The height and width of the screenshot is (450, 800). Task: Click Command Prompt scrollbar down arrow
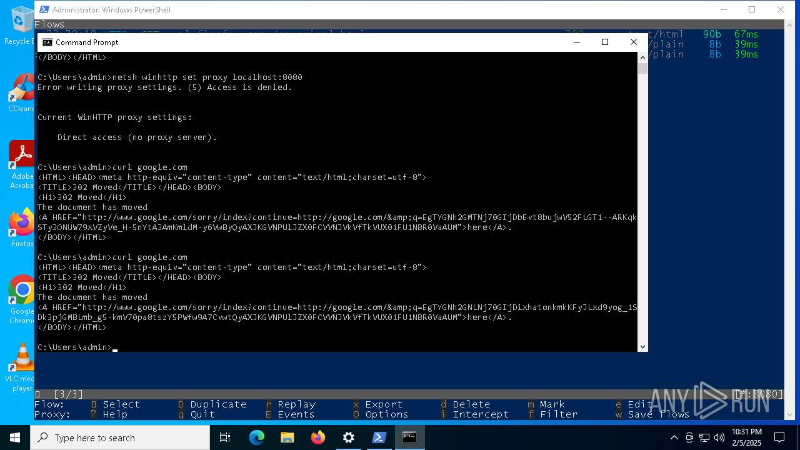tap(642, 346)
